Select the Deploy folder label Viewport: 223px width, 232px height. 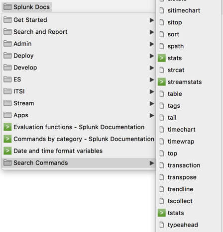click(x=23, y=56)
